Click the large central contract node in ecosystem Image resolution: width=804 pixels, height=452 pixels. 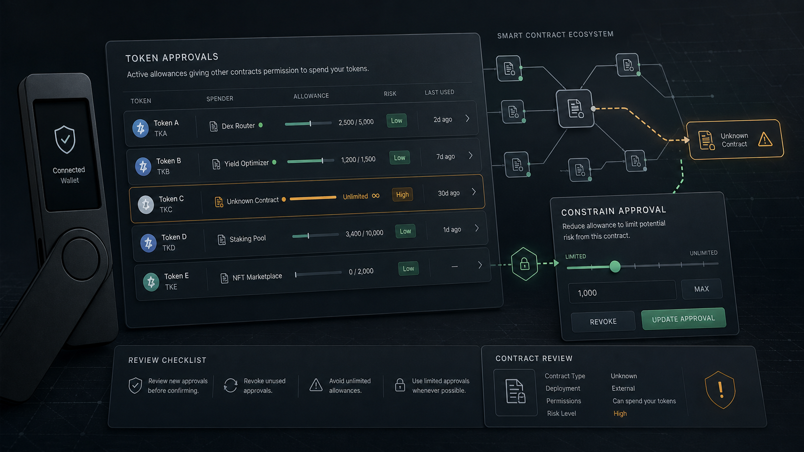point(575,109)
